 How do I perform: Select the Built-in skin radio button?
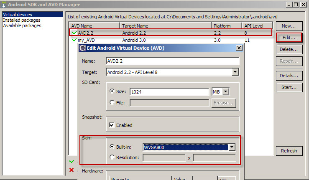[x=112, y=147]
